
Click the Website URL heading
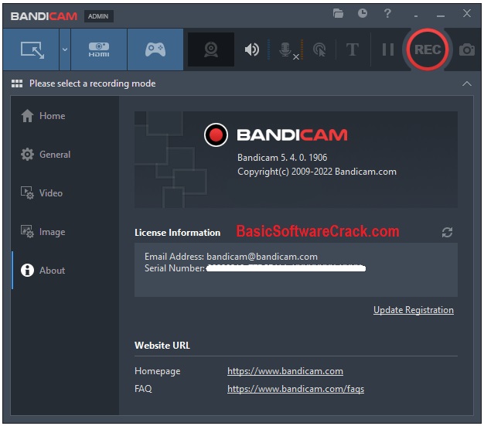pyautogui.click(x=162, y=345)
